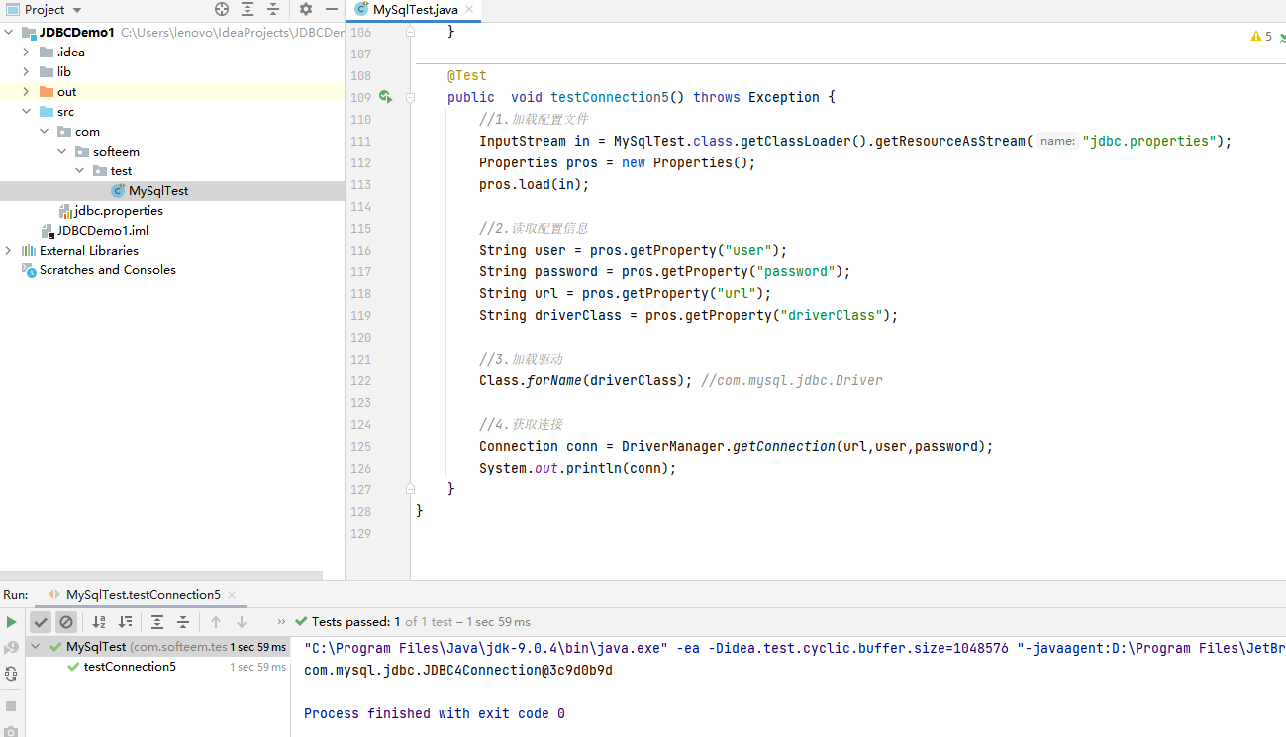Close the MySqlTest.testConnection5 run tab

click(x=232, y=595)
